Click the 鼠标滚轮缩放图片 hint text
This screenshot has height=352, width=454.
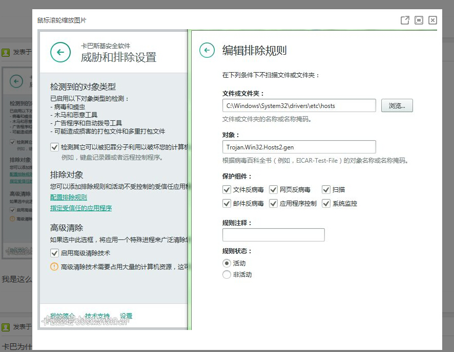point(61,20)
